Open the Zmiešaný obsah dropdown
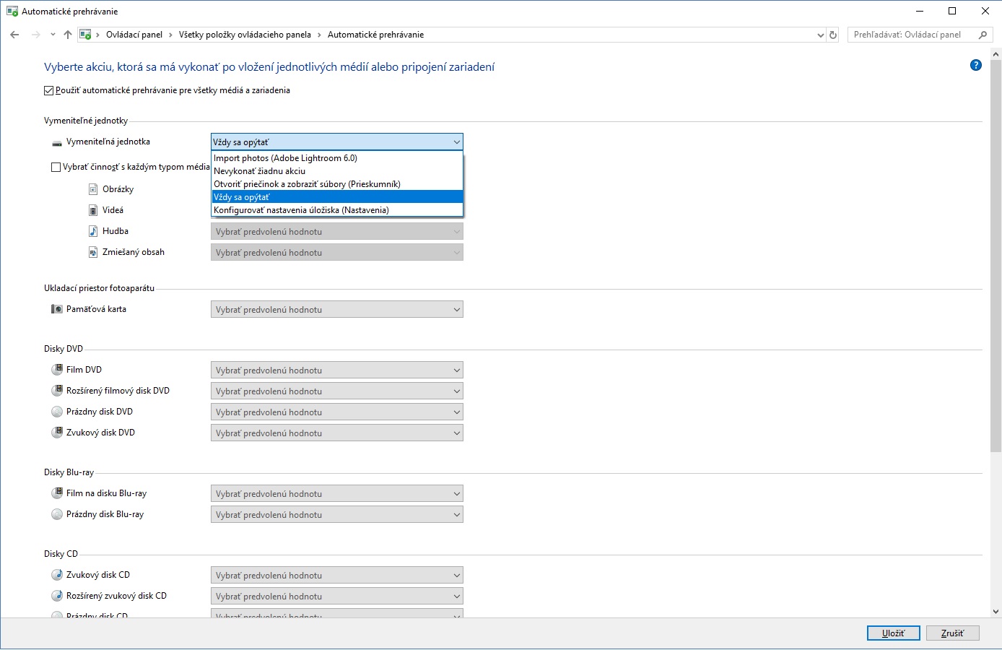This screenshot has height=650, width=1002. point(337,253)
